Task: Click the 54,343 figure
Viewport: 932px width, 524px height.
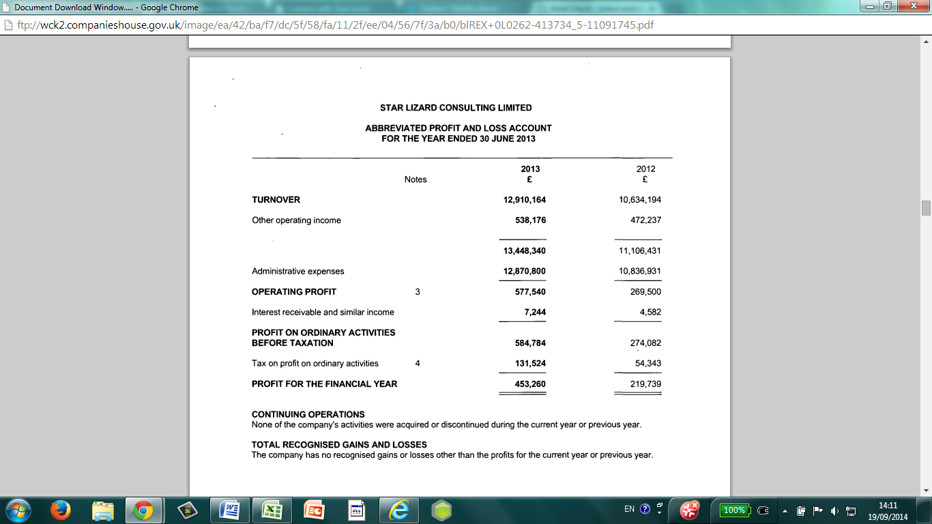Action: coord(647,364)
